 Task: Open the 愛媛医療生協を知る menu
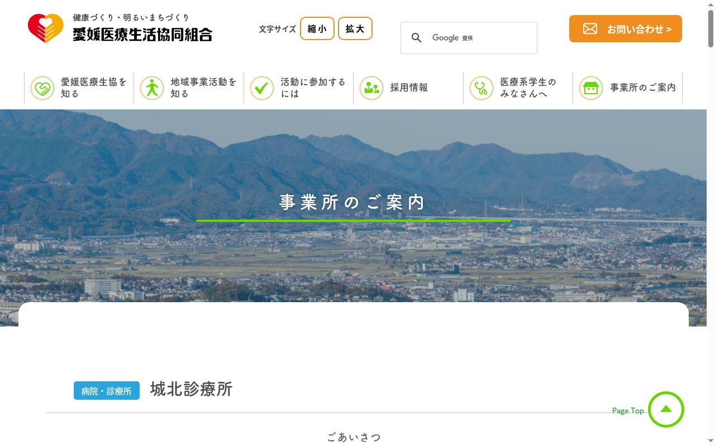coord(79,88)
